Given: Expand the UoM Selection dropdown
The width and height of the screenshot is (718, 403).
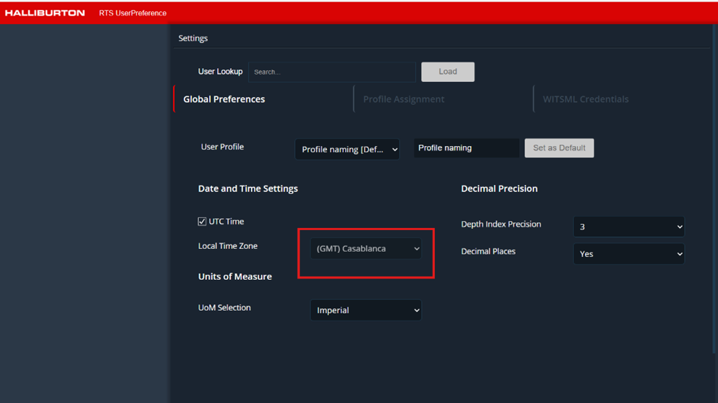Looking at the screenshot, I should tap(366, 310).
